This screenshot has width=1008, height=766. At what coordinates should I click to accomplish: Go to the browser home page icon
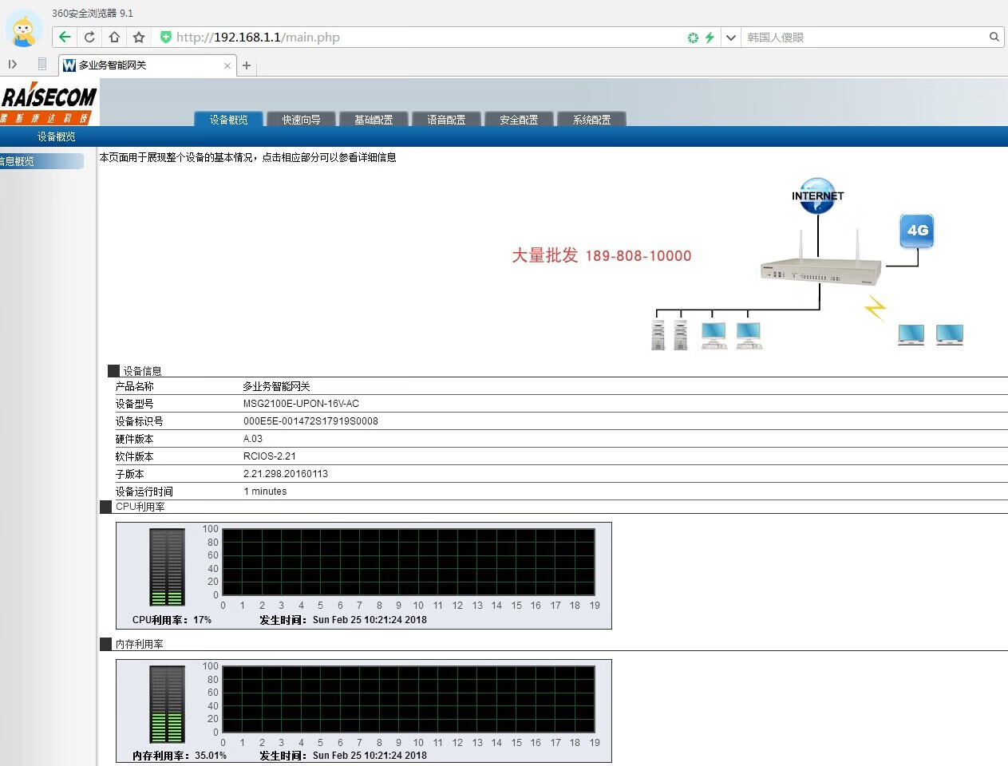coord(114,37)
